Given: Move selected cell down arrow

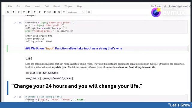Looking at the screenshot, I should tap(40, 12).
